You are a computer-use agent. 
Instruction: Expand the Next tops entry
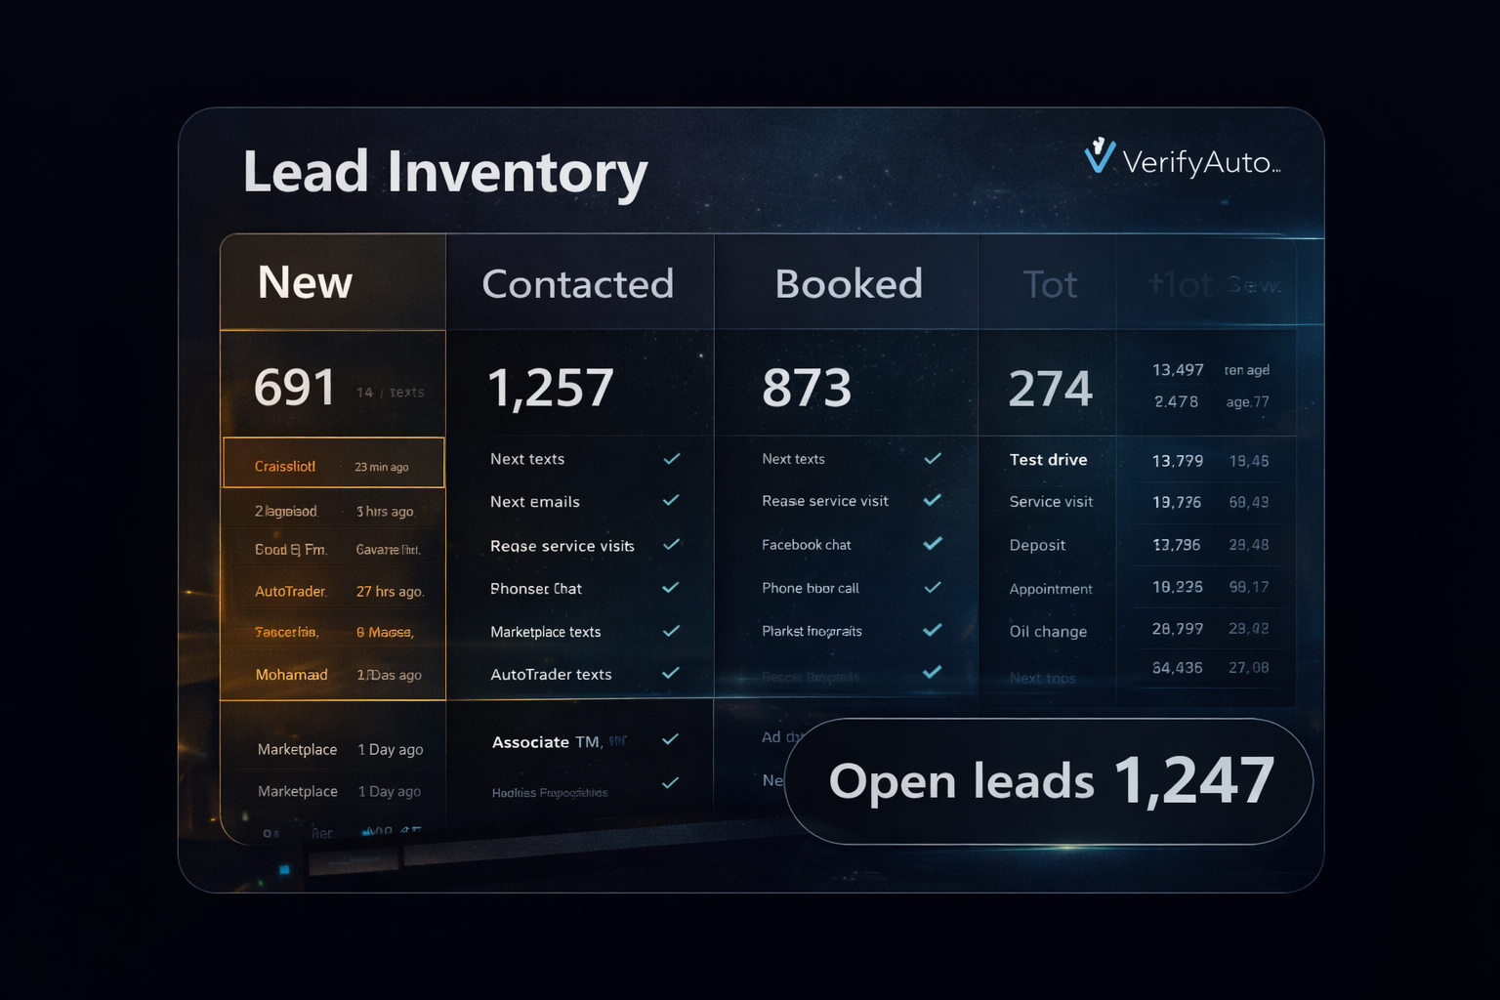point(1045,678)
